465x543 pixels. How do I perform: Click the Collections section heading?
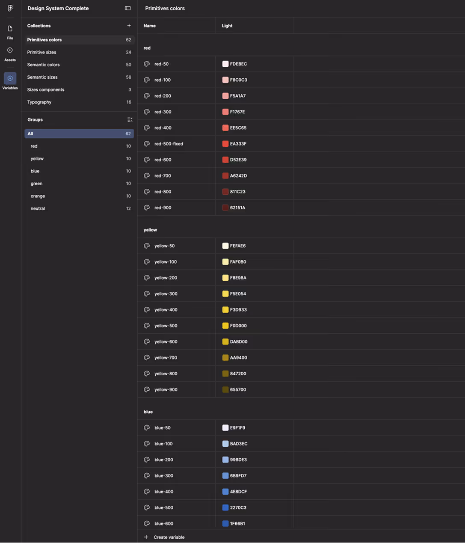[39, 26]
